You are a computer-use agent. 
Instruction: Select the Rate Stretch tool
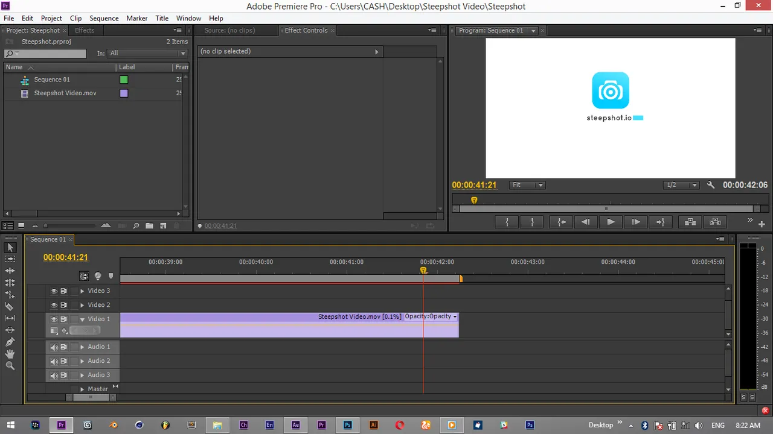(x=10, y=295)
